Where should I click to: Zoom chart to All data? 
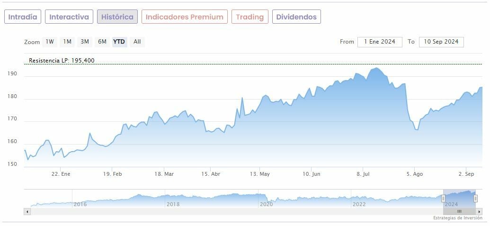[137, 42]
